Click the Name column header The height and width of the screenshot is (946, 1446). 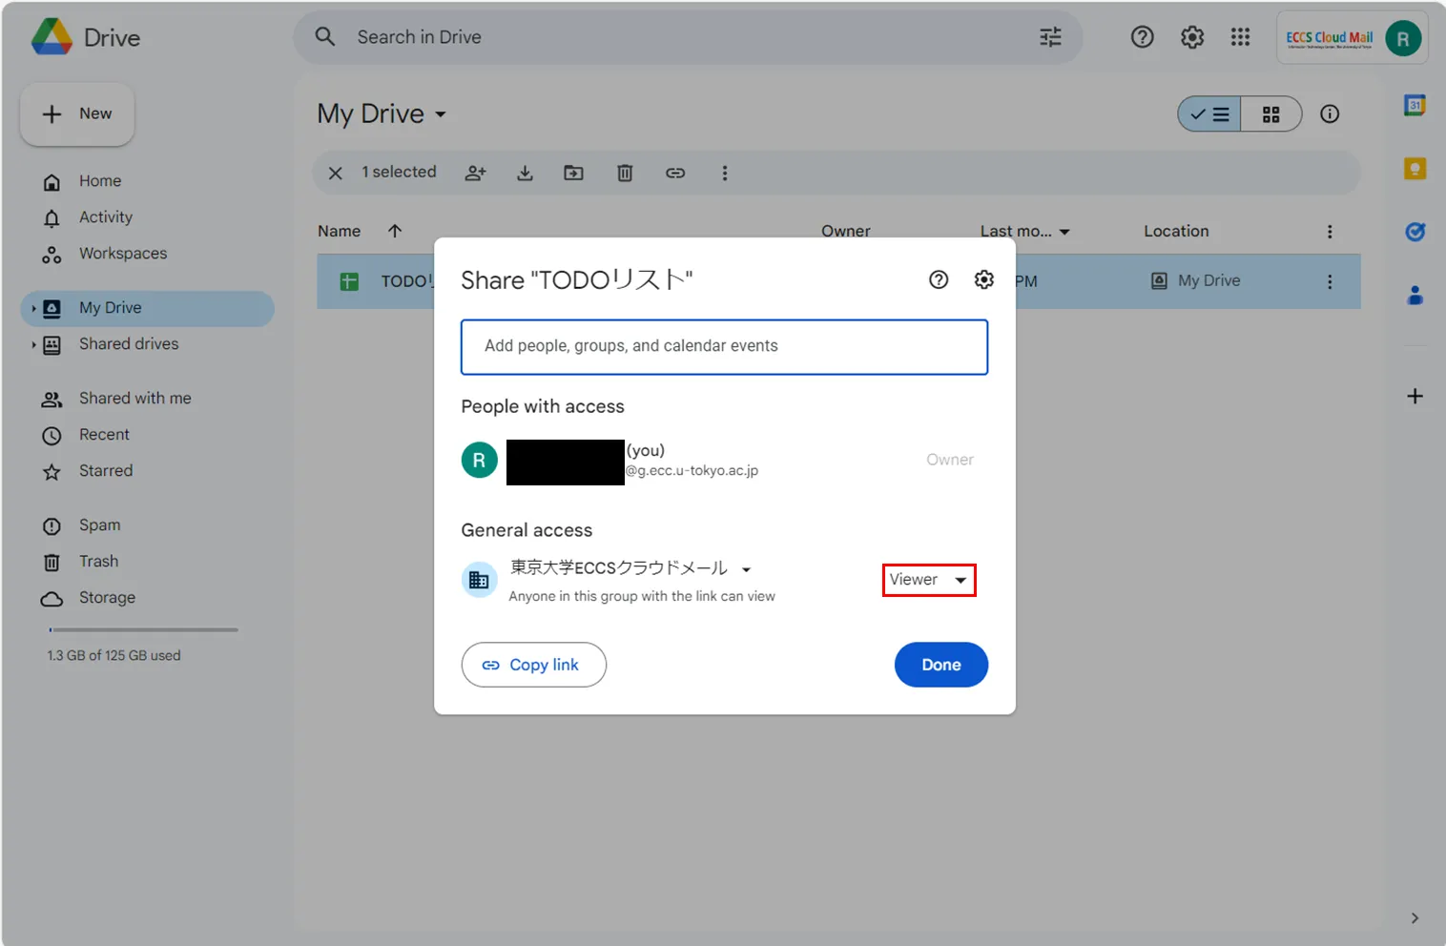tap(340, 231)
